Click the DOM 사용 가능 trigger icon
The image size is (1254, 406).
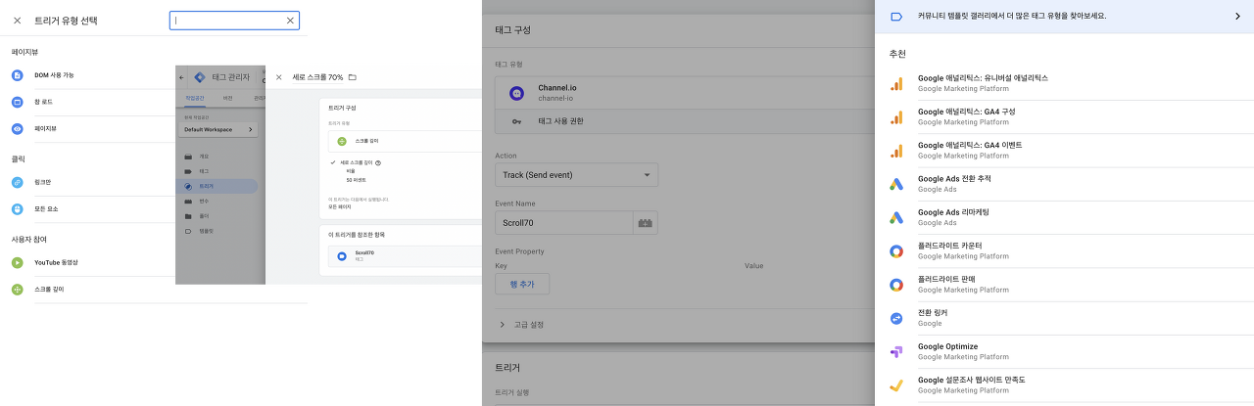click(17, 75)
